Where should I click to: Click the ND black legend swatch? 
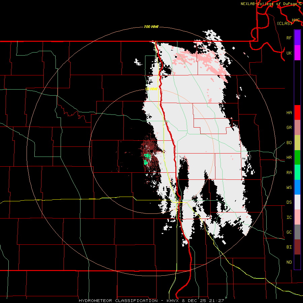click(297, 262)
